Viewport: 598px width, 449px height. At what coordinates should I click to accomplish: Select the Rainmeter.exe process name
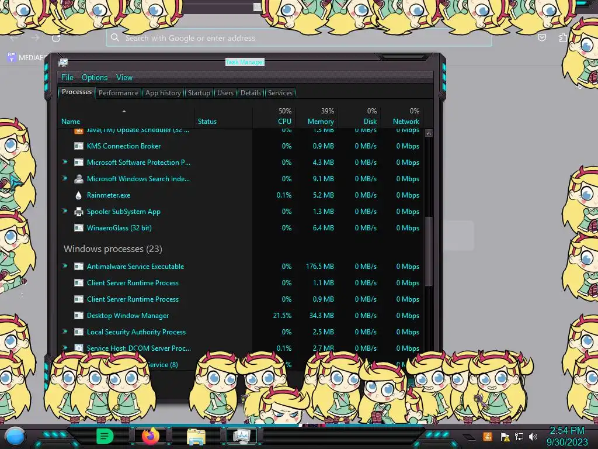tap(108, 195)
